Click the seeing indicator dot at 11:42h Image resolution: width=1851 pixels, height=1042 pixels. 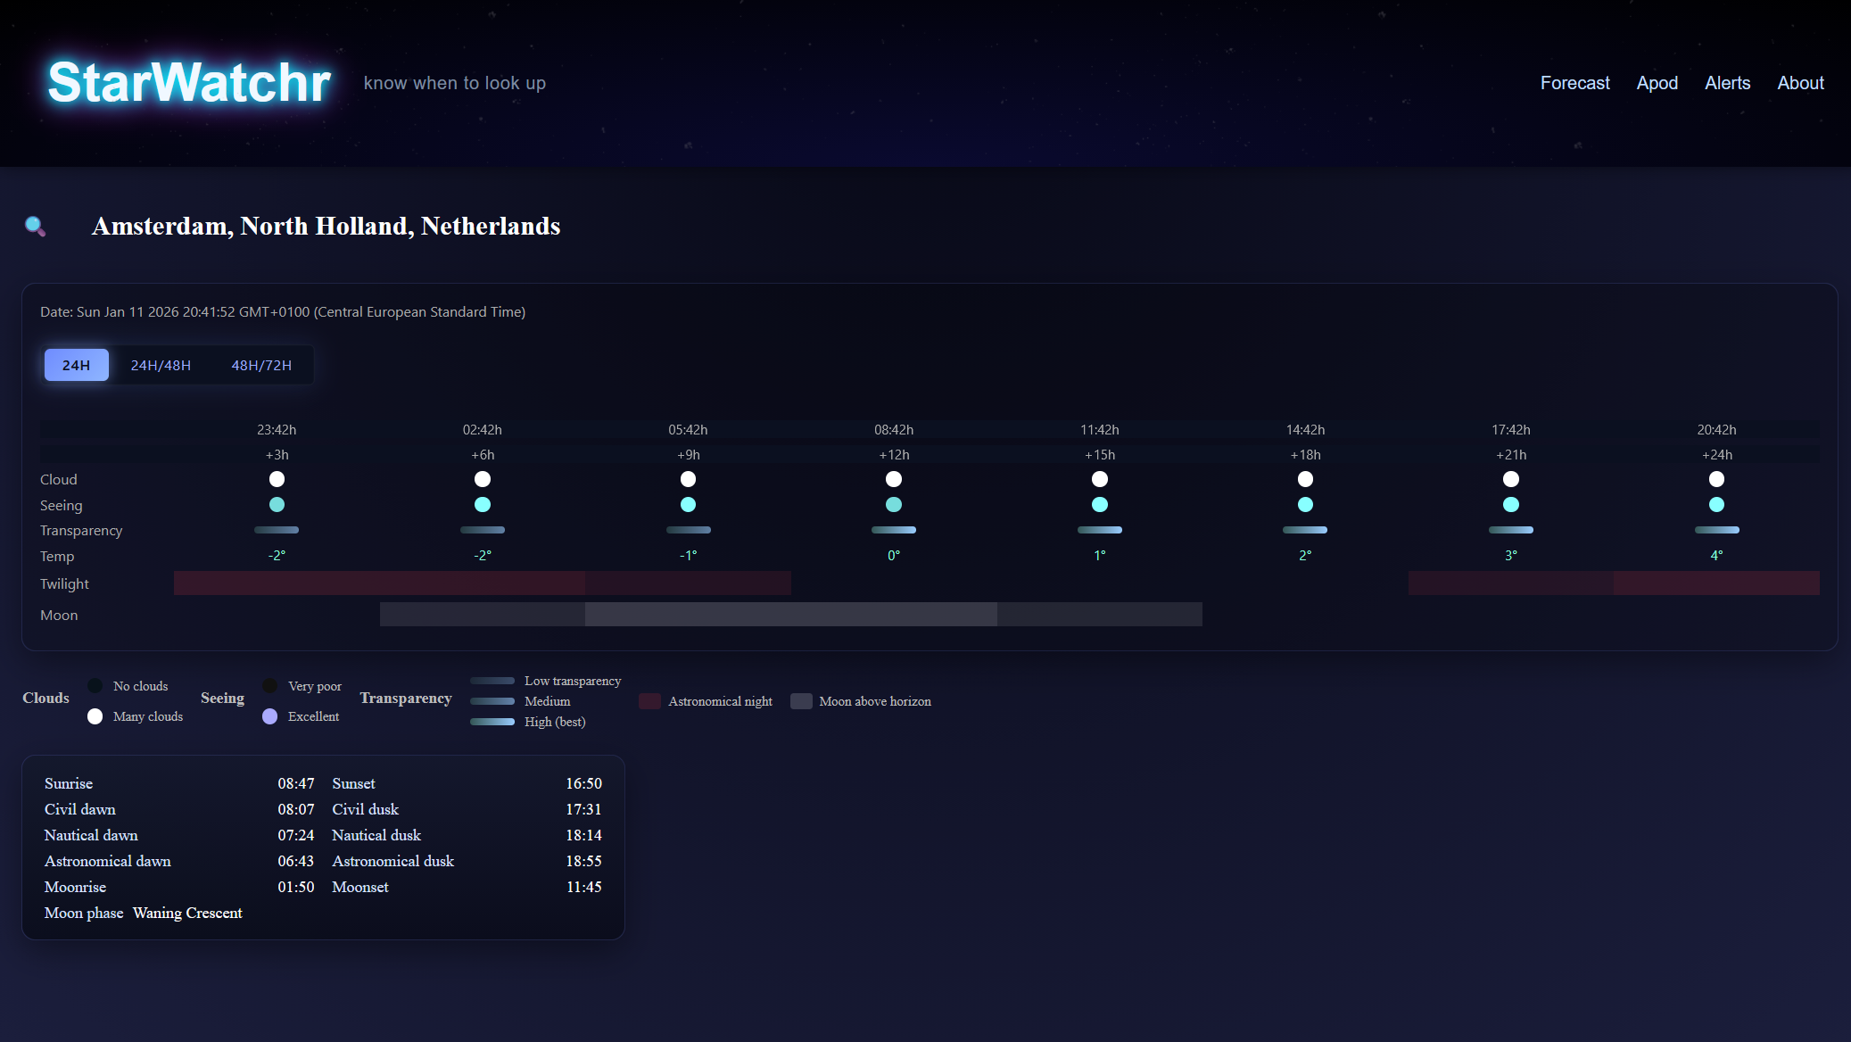(1100, 505)
